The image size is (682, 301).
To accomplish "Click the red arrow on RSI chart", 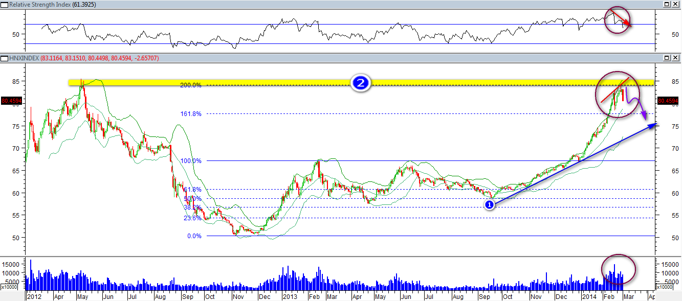I will (x=620, y=19).
